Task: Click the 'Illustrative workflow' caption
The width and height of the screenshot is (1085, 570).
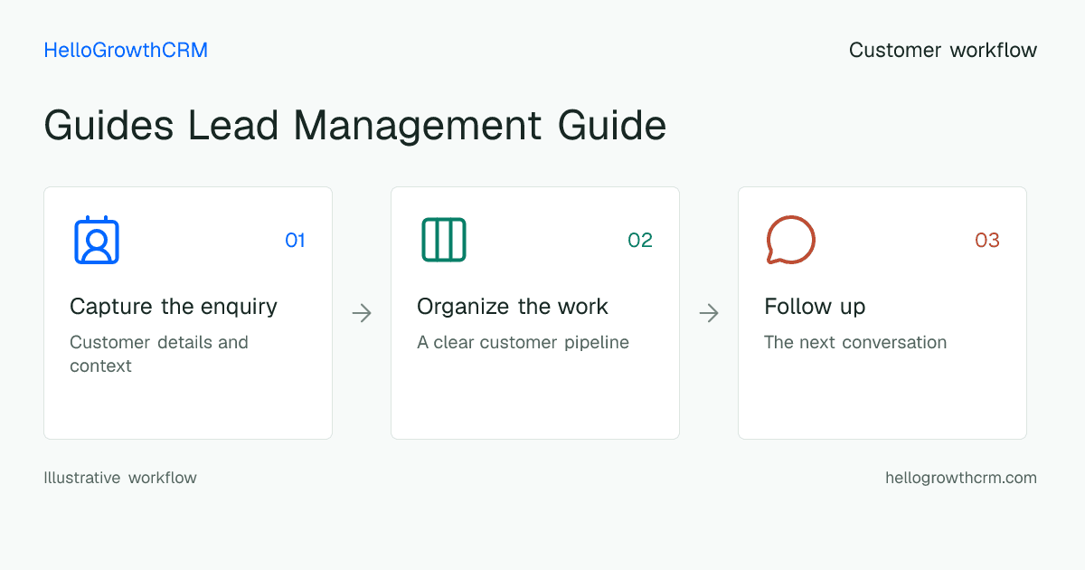Action: tap(120, 478)
